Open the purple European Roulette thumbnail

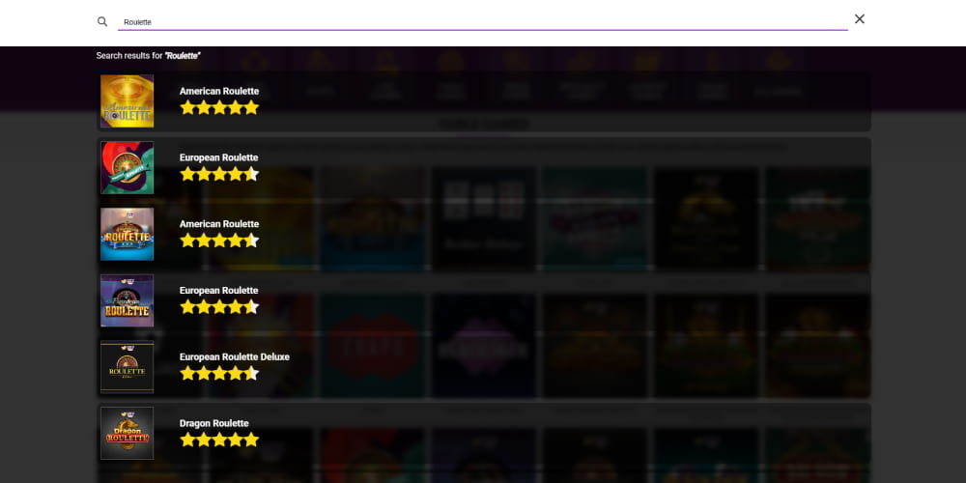127,300
